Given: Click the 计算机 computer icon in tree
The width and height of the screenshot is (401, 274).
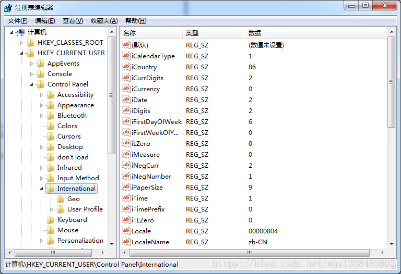Looking at the screenshot, I should 21,32.
